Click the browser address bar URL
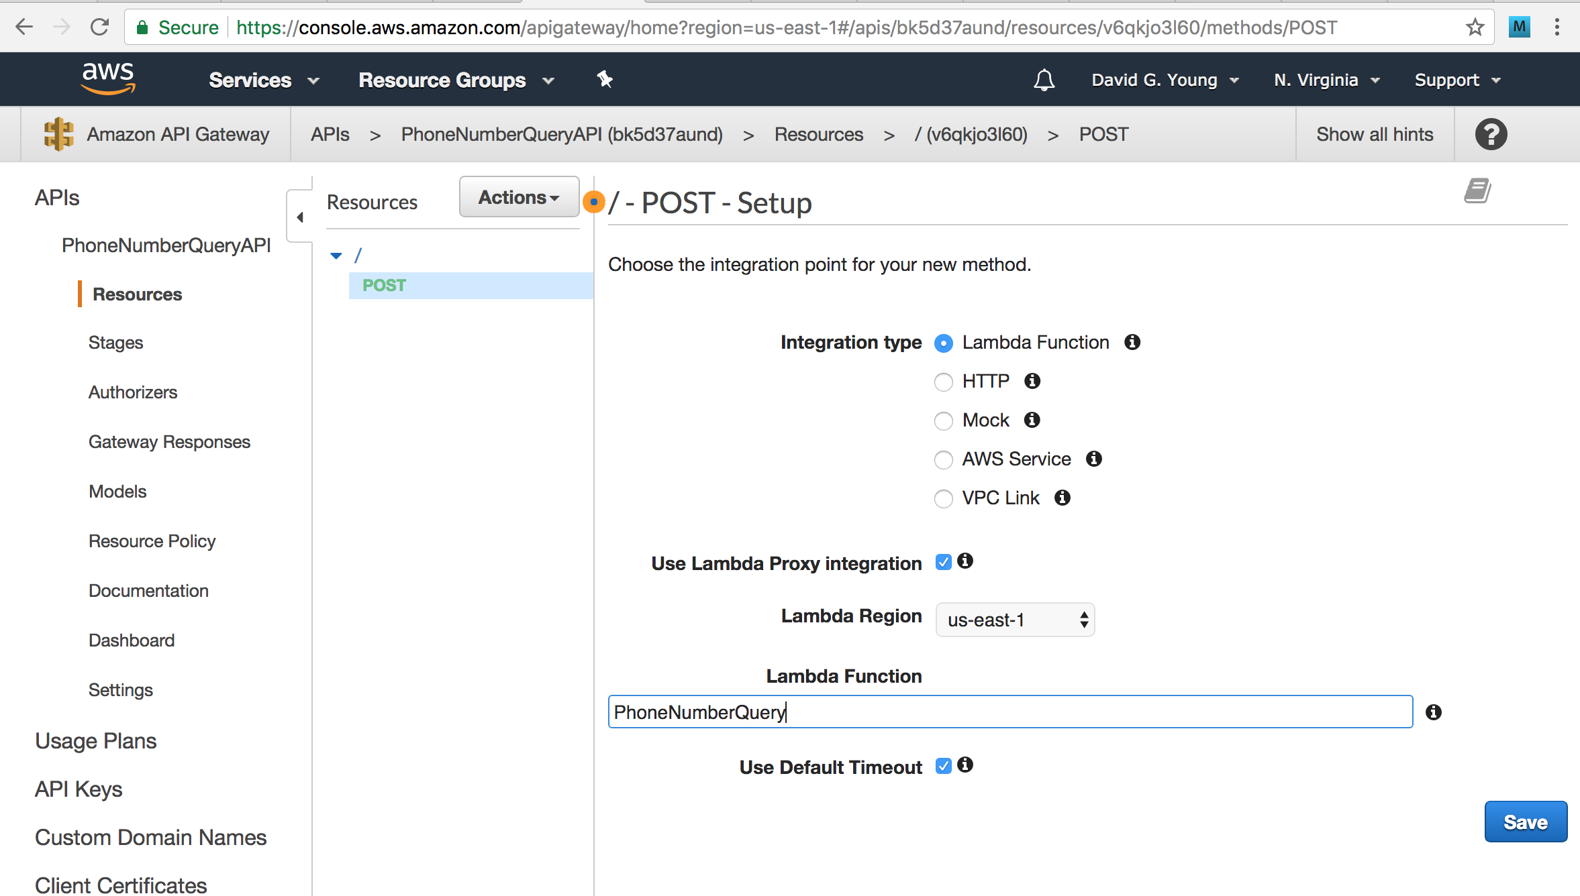Image resolution: width=1580 pixels, height=896 pixels. [x=787, y=27]
